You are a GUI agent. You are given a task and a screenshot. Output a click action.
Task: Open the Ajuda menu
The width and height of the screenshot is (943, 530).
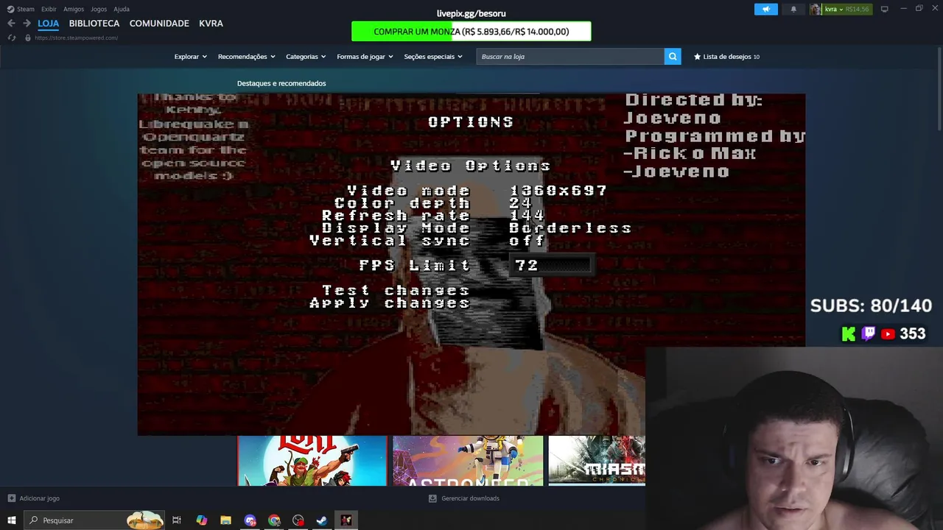(122, 9)
